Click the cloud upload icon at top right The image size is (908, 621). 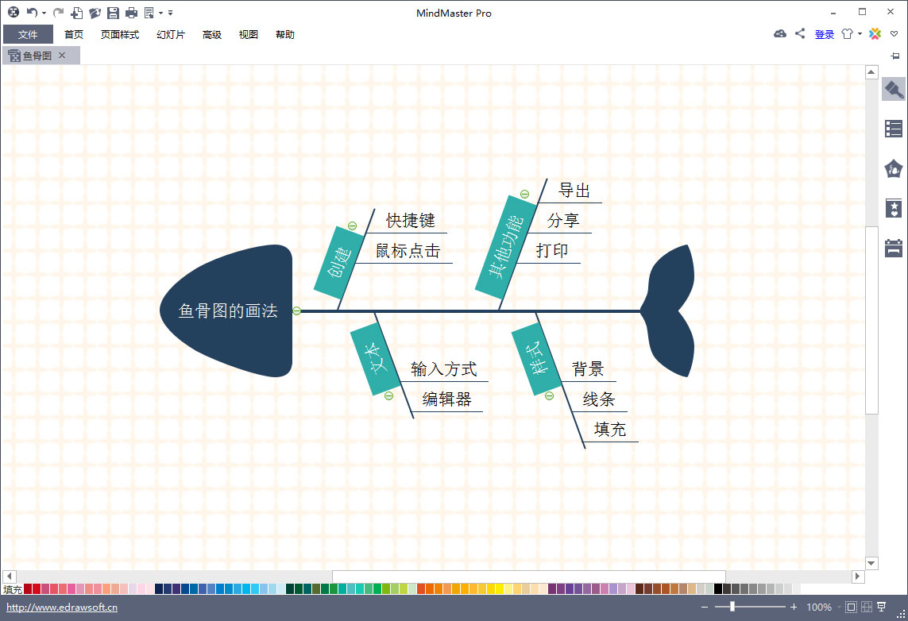pyautogui.click(x=780, y=34)
